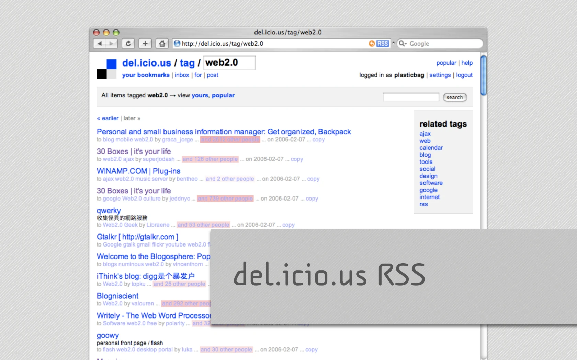Open iThink's blog digg bookmark
577x360 pixels.
(x=146, y=276)
